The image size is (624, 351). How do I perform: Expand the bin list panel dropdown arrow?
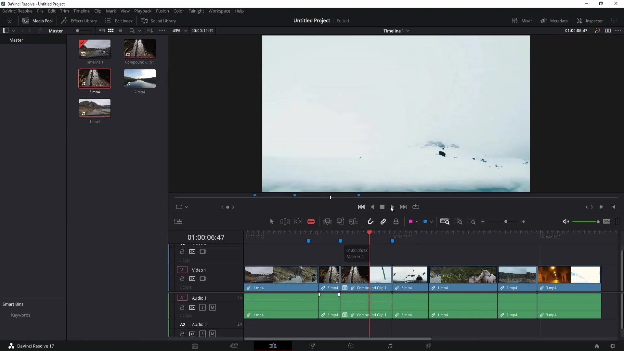click(x=13, y=31)
